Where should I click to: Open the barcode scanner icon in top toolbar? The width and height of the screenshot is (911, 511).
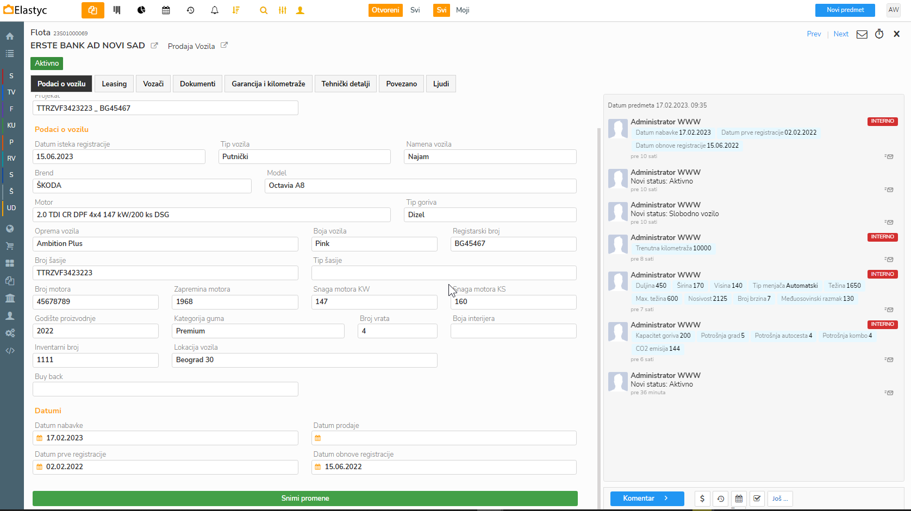pyautogui.click(x=117, y=10)
